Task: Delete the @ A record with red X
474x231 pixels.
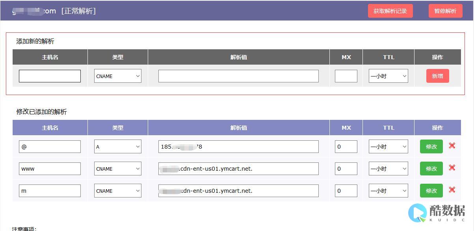Action: 452,145
